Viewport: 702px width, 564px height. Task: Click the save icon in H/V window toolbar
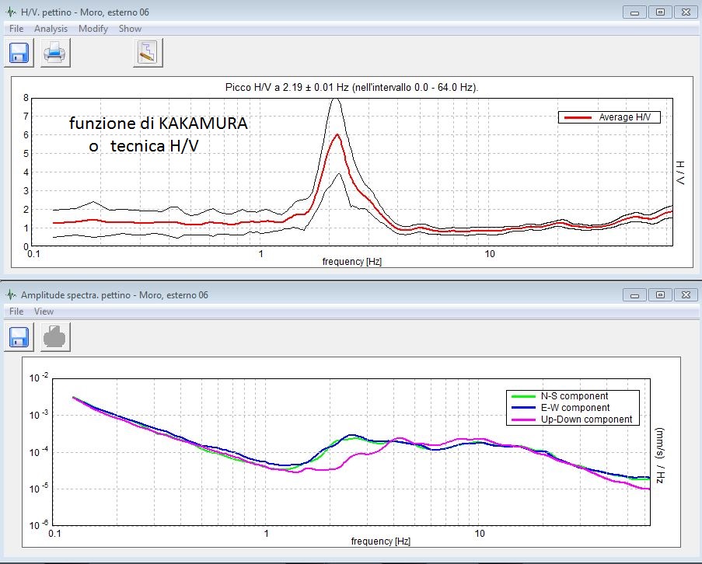pyautogui.click(x=19, y=53)
